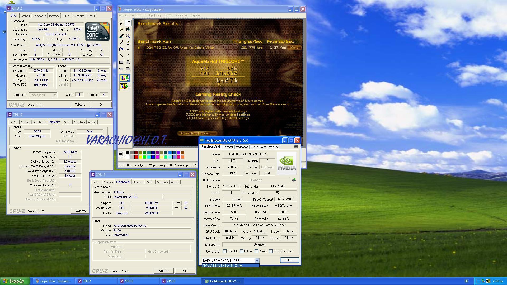Toggle the CUDA checkbox in GPU-Z
The image size is (507, 285).
coord(242,251)
